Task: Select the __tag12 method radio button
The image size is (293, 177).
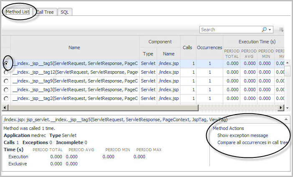Action: point(6,72)
